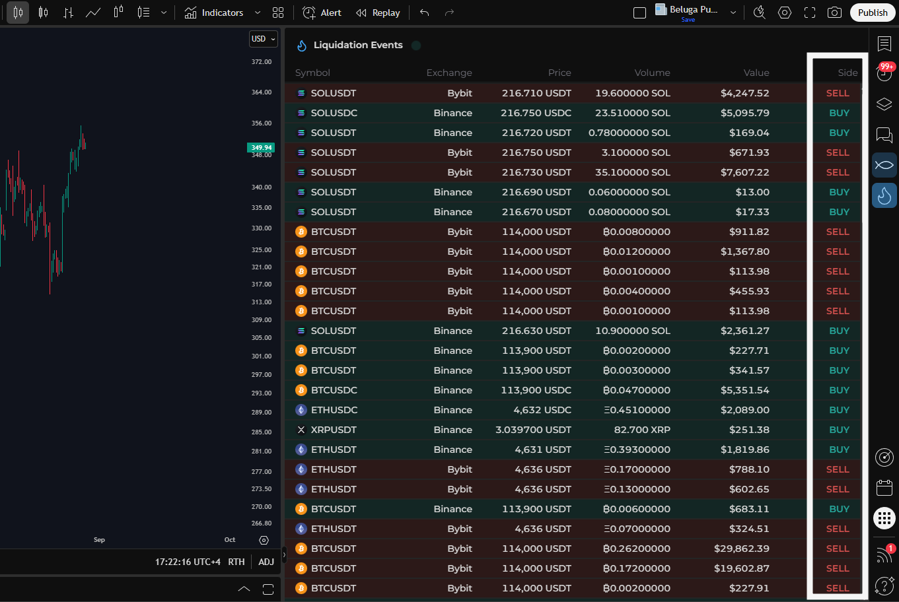The height and width of the screenshot is (602, 899).
Task: Toggle ADJ adjusted data setting
Action: tap(266, 562)
